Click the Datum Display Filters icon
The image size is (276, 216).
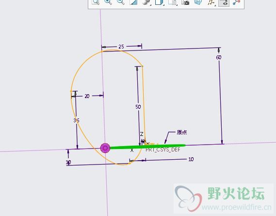coord(211,2)
